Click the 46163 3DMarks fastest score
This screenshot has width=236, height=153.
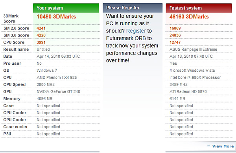pos(189,16)
